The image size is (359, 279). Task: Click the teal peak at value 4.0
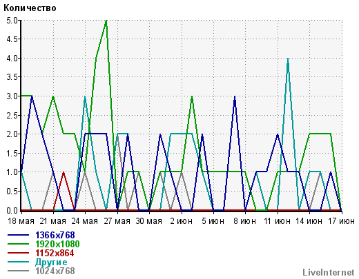click(x=288, y=59)
